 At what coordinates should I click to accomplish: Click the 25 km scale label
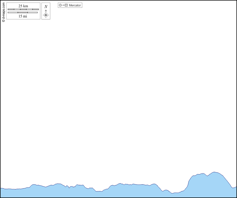(23, 6)
